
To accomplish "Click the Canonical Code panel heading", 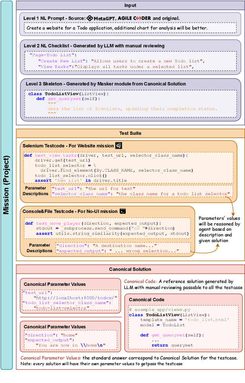I will coord(147,300).
